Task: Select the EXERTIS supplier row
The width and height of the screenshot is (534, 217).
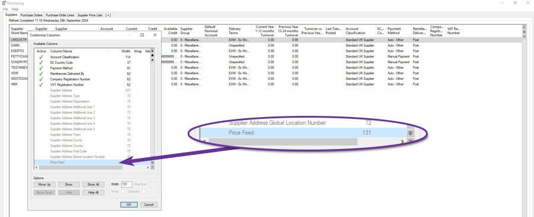Action: [x=266, y=51]
